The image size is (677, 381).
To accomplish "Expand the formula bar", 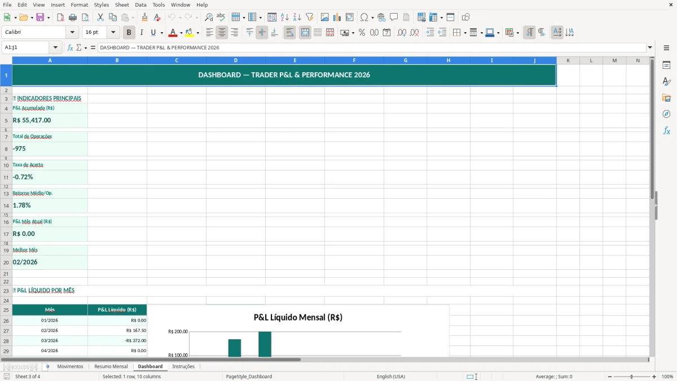I will [x=650, y=48].
